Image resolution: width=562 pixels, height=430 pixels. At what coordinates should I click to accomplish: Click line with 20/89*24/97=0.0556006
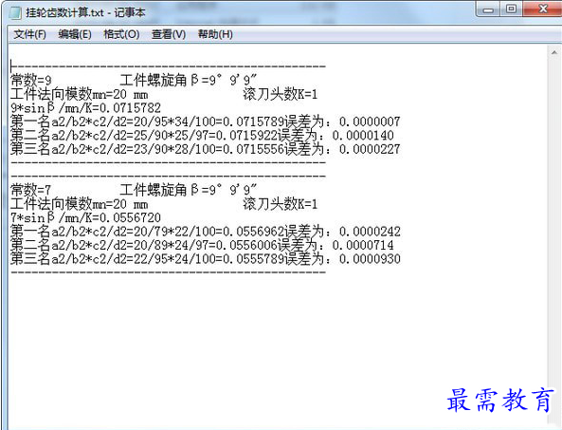202,245
